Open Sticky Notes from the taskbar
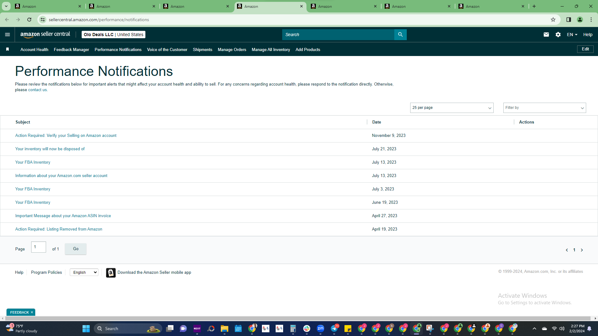Viewport: 598px width, 336px height. (x=348, y=329)
